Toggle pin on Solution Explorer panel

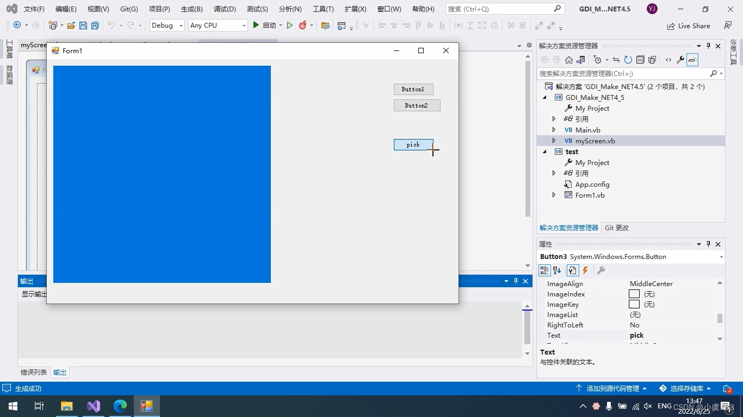708,46
